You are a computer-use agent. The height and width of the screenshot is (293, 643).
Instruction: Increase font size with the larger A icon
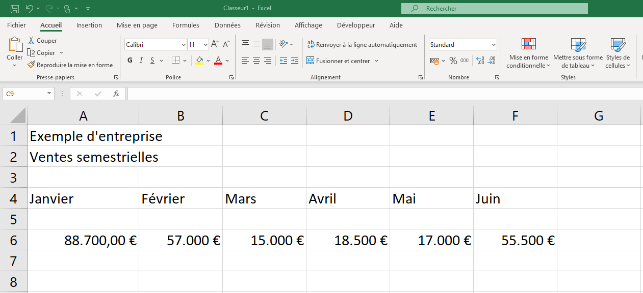point(215,45)
